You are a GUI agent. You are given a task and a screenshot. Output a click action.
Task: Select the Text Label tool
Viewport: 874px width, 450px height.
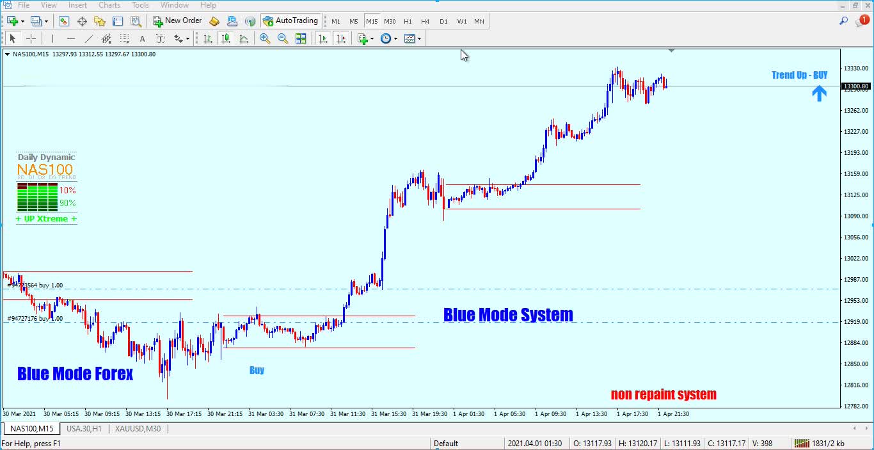(x=161, y=38)
